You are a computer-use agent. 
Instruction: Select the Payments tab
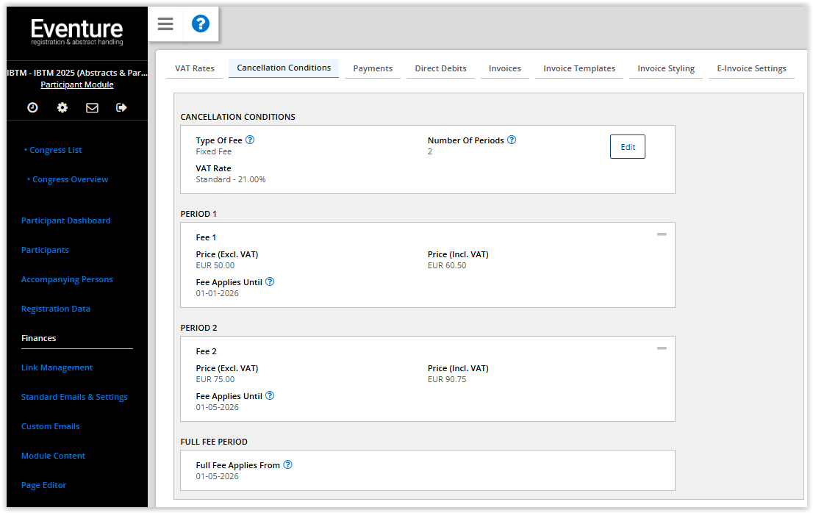coord(373,68)
